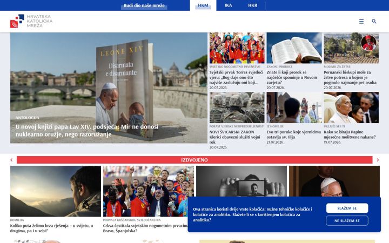Viewport: 389px width, 243px height.
Task: Read Novi švicarski zakon article
Action: click(x=234, y=137)
